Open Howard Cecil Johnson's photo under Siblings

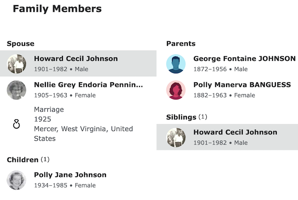176,137
